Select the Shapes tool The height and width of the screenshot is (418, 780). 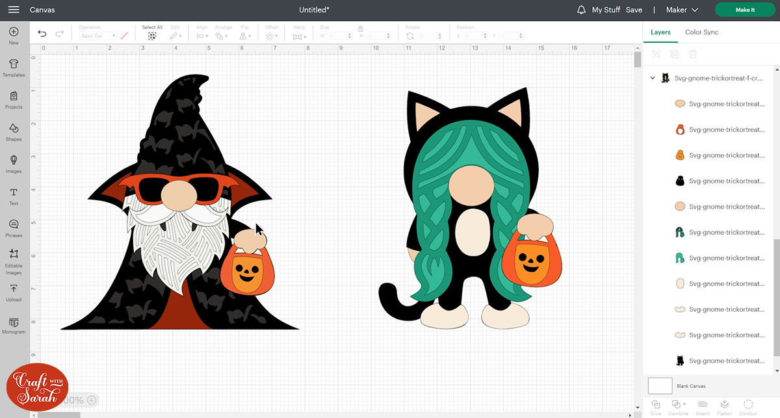click(x=14, y=131)
